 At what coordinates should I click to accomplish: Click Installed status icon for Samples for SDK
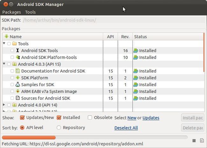(x=136, y=85)
